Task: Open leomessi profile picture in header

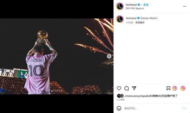Action: point(120,6)
